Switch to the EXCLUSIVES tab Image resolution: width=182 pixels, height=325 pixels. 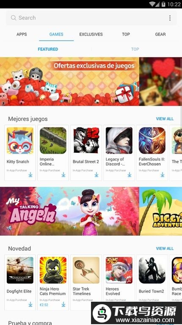pyautogui.click(x=91, y=34)
